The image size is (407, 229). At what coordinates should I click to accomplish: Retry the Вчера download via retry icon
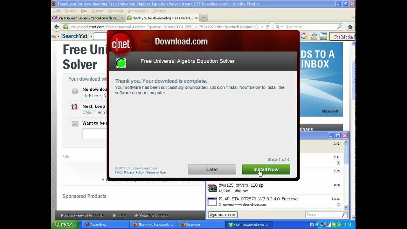(x=338, y=205)
